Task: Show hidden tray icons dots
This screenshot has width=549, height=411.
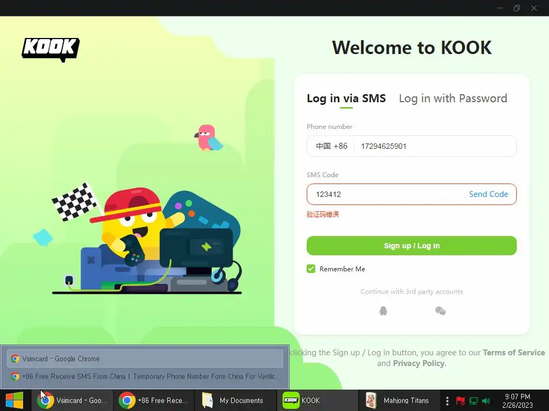Action: tap(447, 400)
